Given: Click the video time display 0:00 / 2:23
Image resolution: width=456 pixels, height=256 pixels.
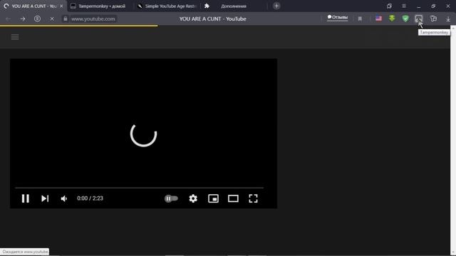Looking at the screenshot, I should coord(90,198).
